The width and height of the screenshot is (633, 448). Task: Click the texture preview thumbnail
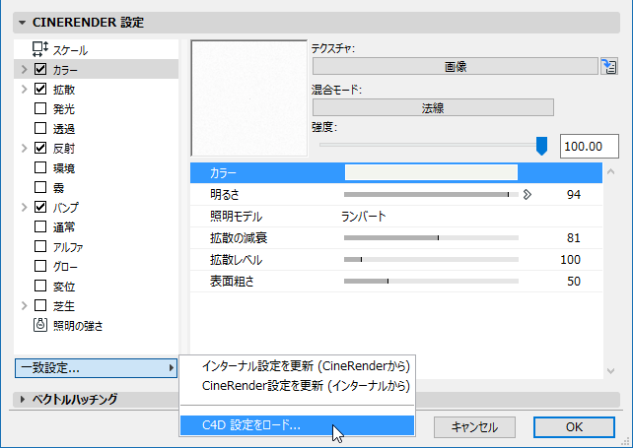[x=249, y=98]
